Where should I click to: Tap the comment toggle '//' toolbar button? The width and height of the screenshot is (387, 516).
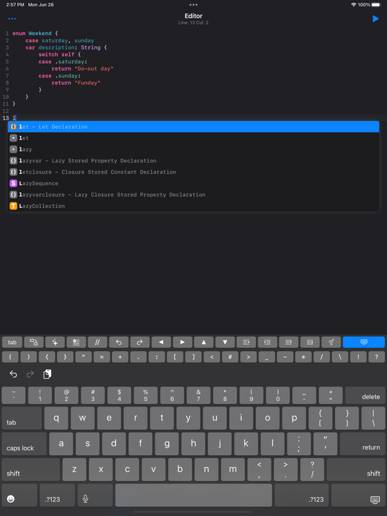[97, 342]
